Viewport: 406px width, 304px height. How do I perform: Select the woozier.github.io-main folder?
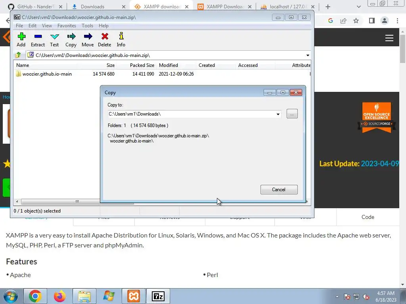point(47,74)
